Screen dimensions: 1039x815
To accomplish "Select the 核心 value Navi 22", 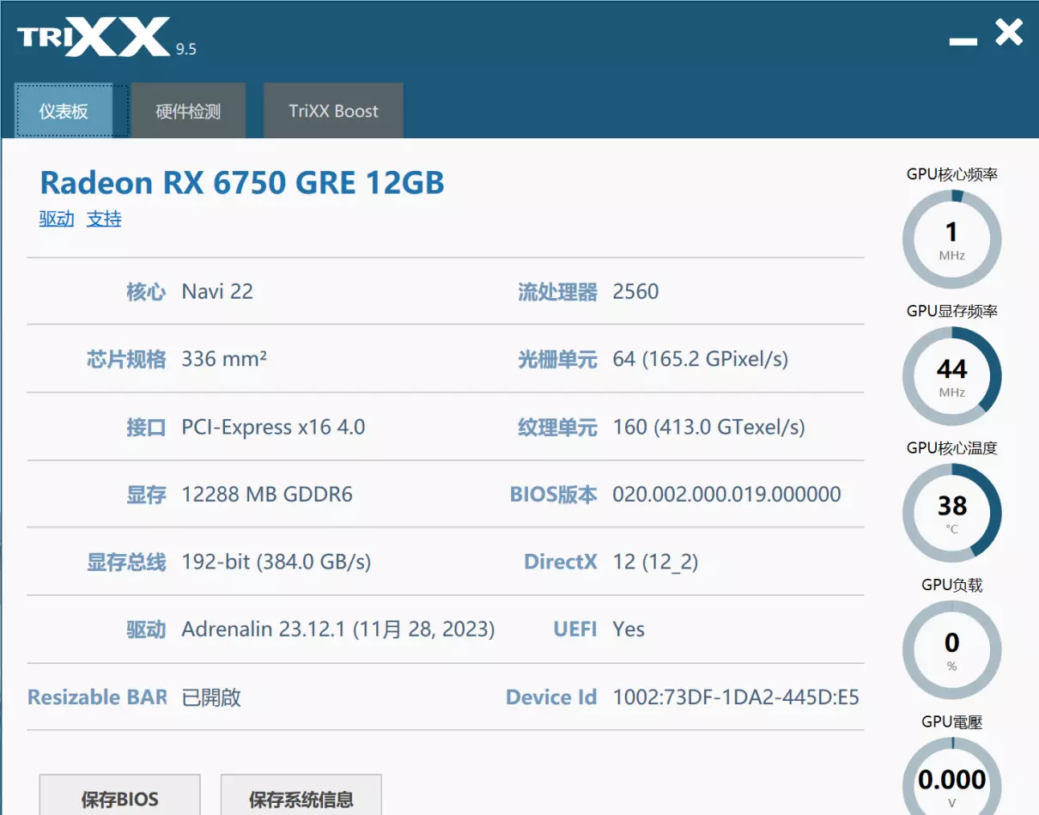I will pos(217,291).
